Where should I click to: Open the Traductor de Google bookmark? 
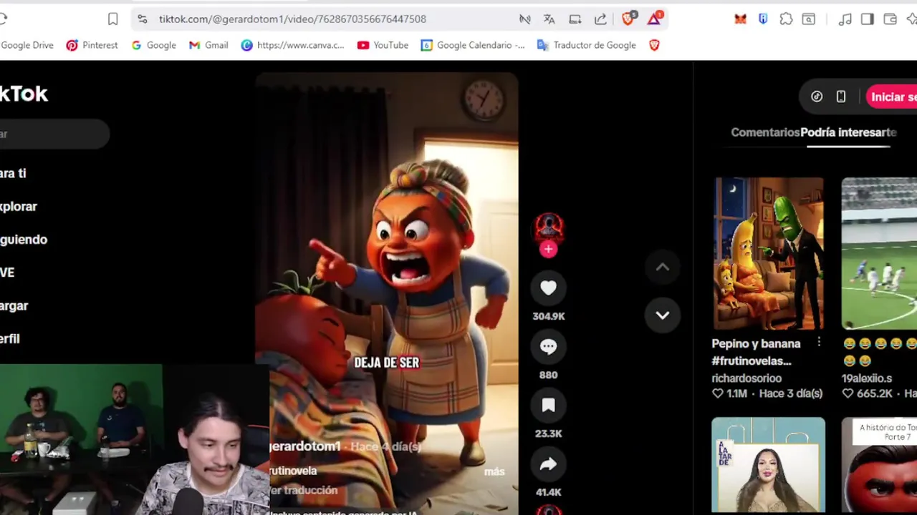point(587,45)
